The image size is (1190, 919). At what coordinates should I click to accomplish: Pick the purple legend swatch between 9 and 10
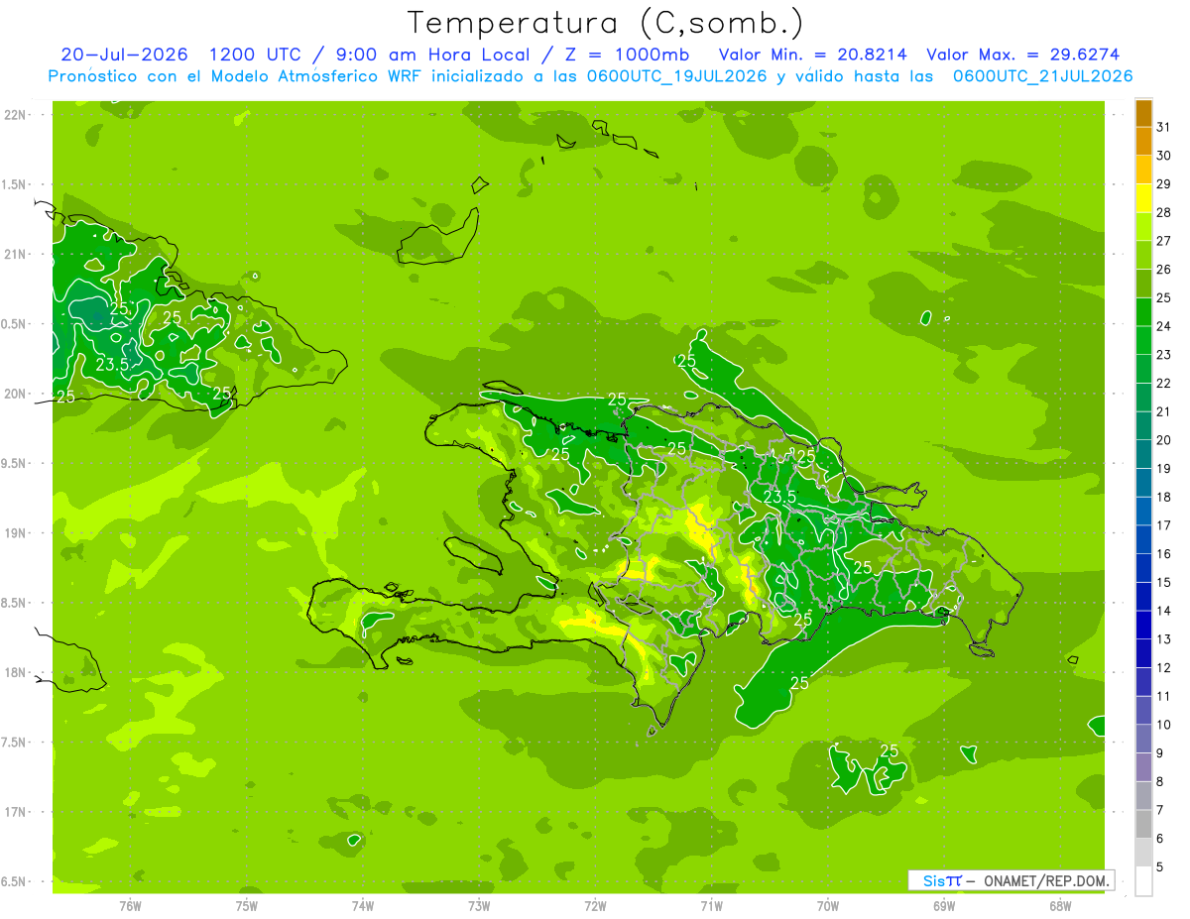(1143, 739)
